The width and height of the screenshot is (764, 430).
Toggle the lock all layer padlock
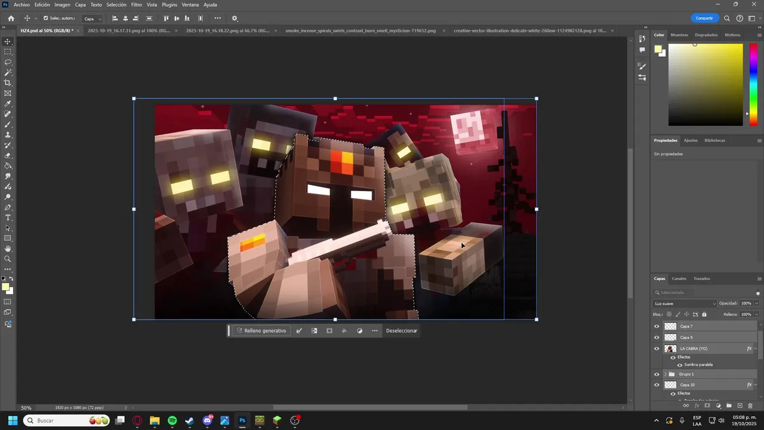704,314
